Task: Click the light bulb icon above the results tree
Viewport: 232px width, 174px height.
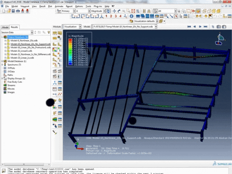Action: (x=49, y=32)
